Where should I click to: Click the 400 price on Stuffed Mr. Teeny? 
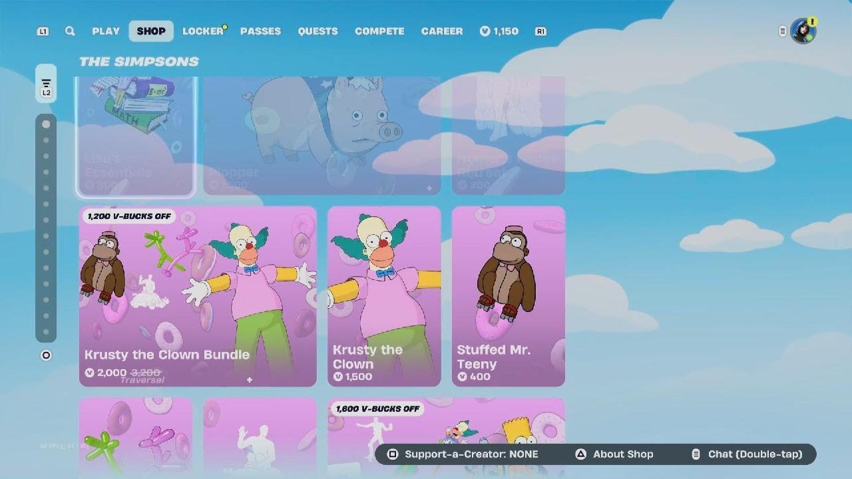pyautogui.click(x=473, y=377)
